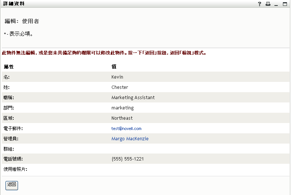Viewport: 291px width, 195px height.
Task: Click the 電話號碼: attribute label
Action: click(13, 159)
